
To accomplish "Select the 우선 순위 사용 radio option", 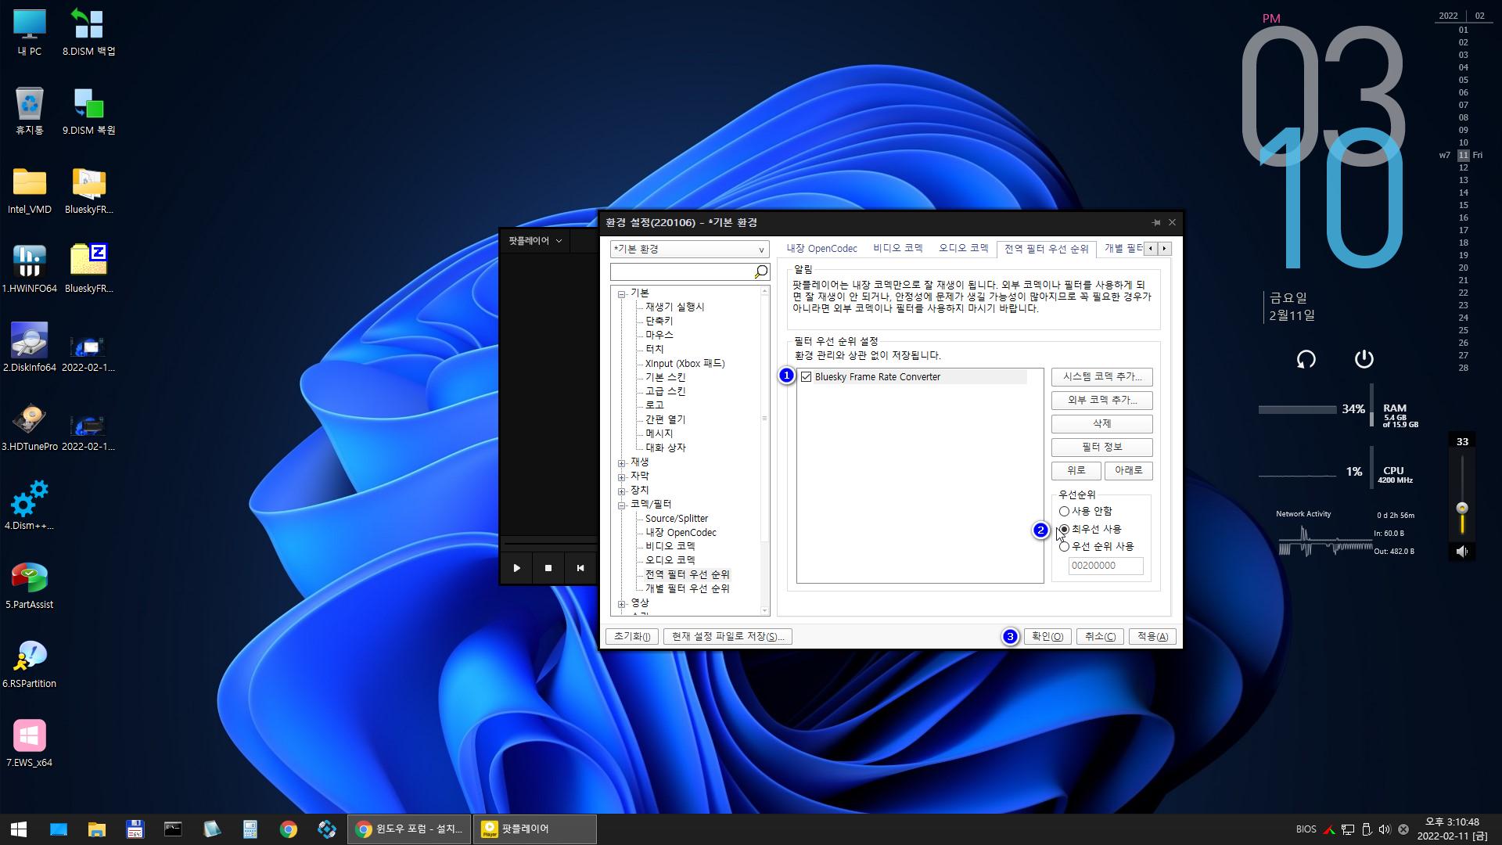I will pyautogui.click(x=1064, y=547).
